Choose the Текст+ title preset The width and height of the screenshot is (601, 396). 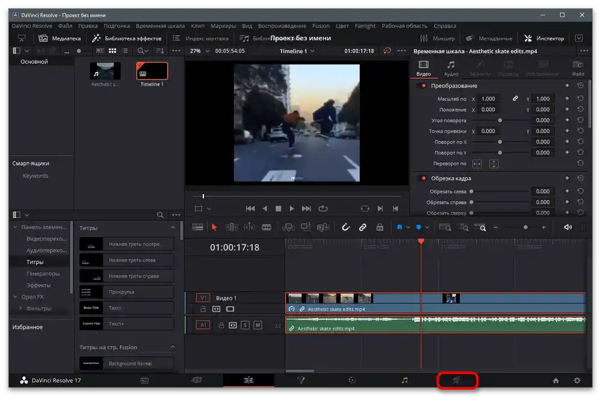click(127, 324)
